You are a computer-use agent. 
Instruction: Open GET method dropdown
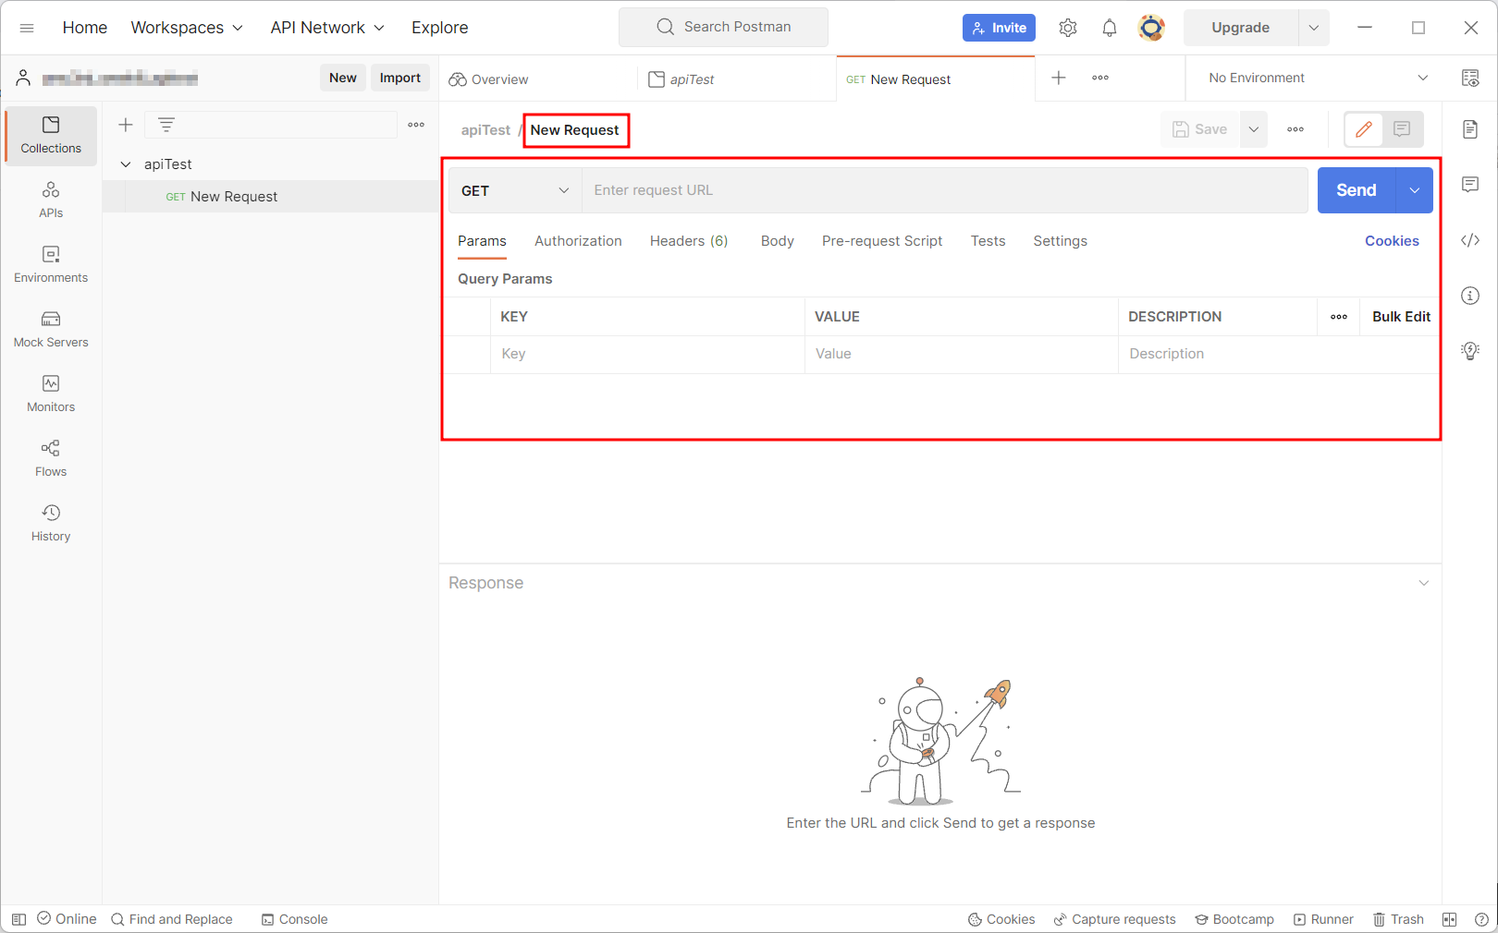[x=515, y=190]
